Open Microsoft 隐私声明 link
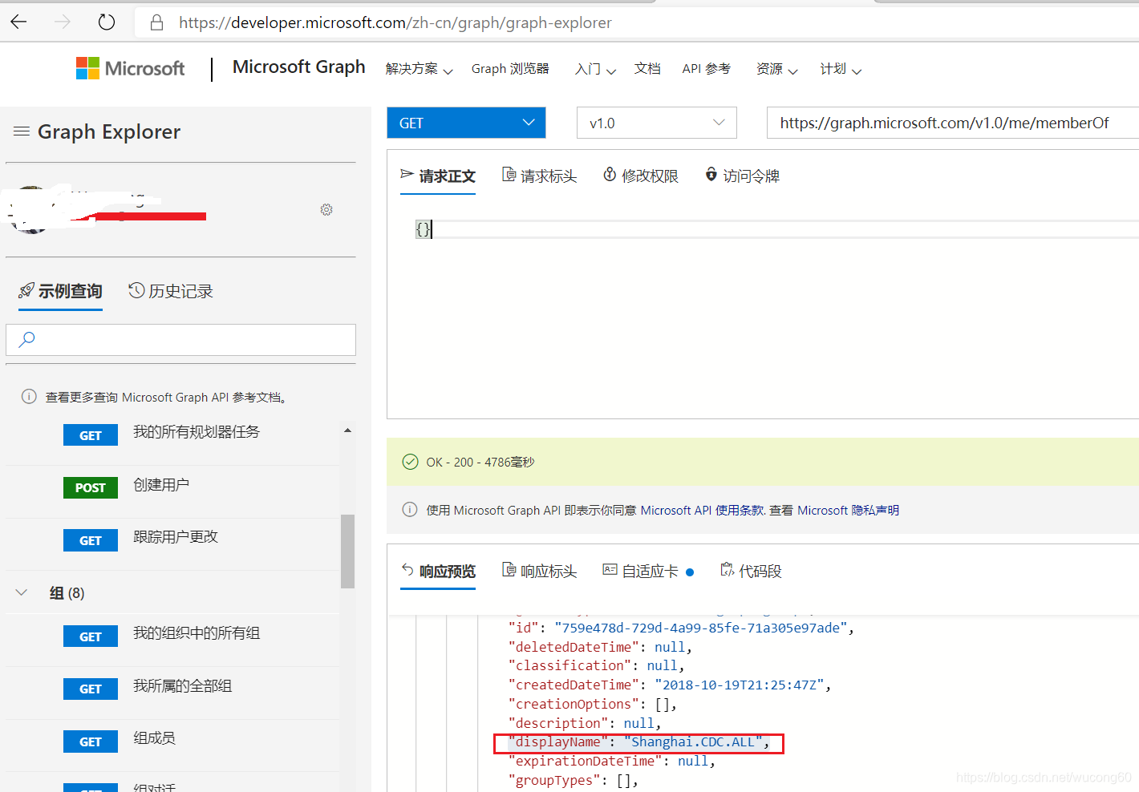Image resolution: width=1139 pixels, height=792 pixels. [848, 511]
